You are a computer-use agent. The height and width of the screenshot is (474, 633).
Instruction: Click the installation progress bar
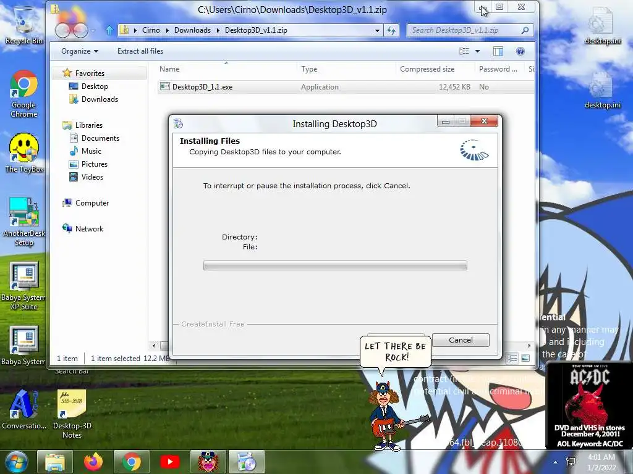coord(335,265)
